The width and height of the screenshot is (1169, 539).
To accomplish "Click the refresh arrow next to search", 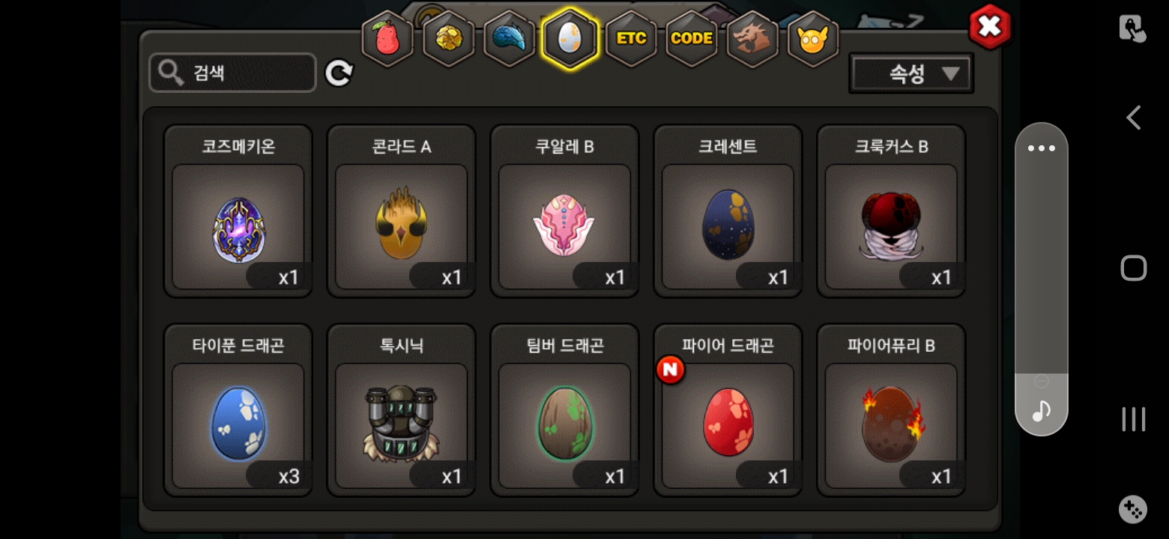I will pos(339,73).
